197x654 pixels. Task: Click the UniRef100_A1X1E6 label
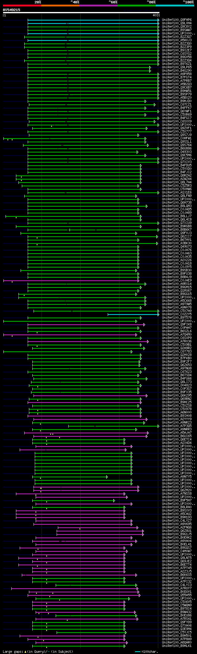tap(177, 192)
